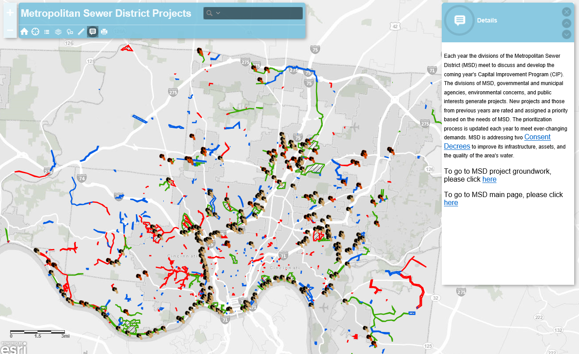Select the Measure ruler tool
The width and height of the screenshot is (579, 354).
[x=81, y=31]
